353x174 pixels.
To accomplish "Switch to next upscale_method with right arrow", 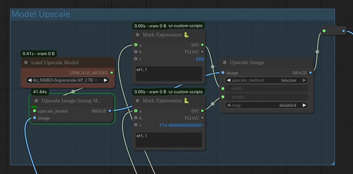I will (x=304, y=80).
